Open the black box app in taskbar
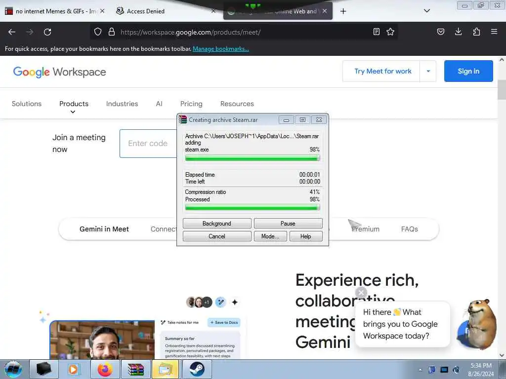The image size is (506, 379). coord(44,369)
